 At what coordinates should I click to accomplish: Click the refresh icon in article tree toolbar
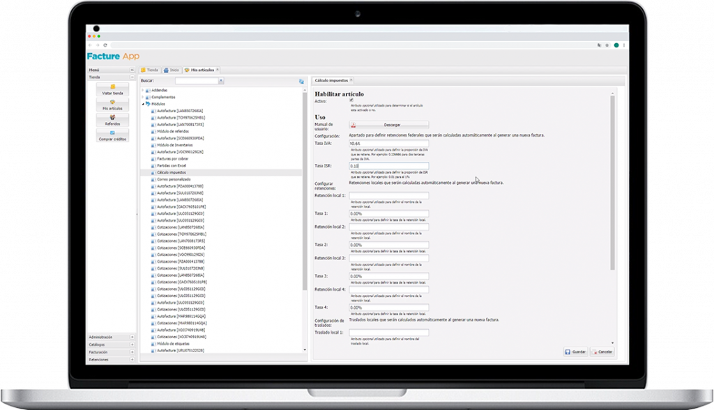[301, 81]
